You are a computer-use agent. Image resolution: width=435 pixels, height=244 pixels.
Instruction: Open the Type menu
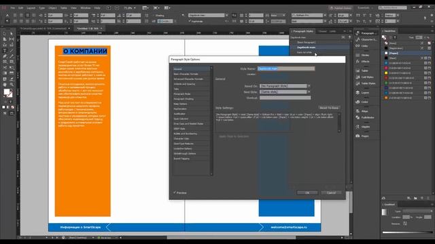tap(41, 8)
